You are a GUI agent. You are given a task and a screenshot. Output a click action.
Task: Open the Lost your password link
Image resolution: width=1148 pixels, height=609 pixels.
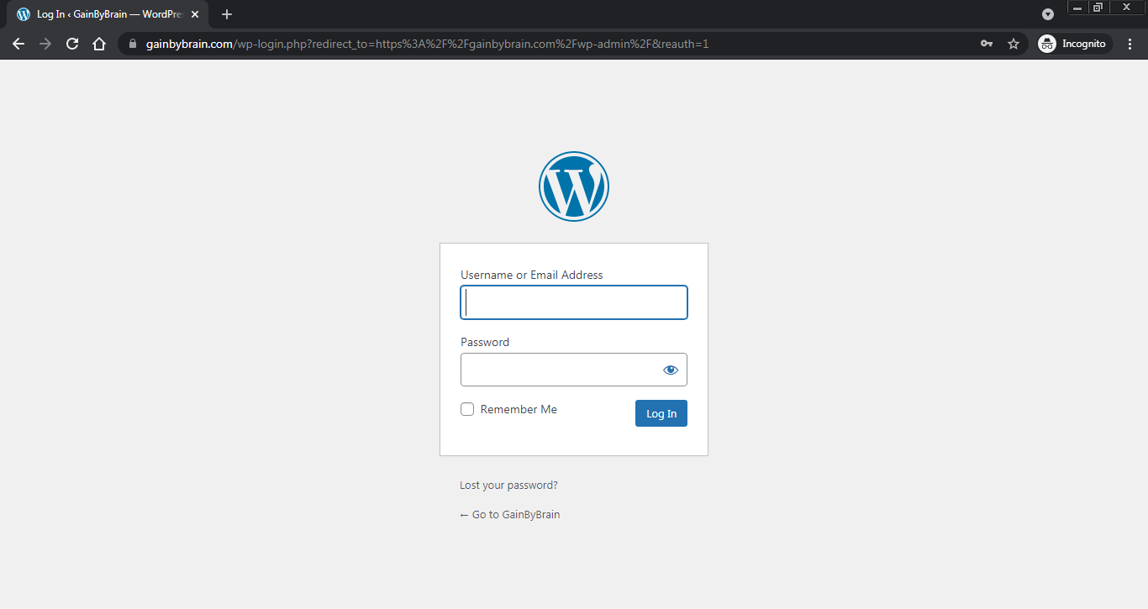point(508,485)
